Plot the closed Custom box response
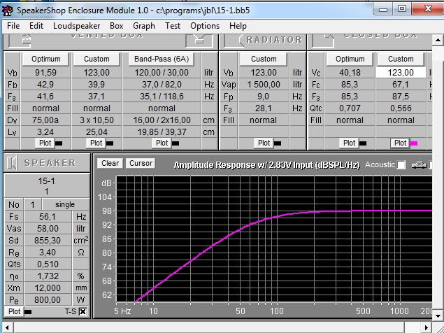 coord(400,143)
